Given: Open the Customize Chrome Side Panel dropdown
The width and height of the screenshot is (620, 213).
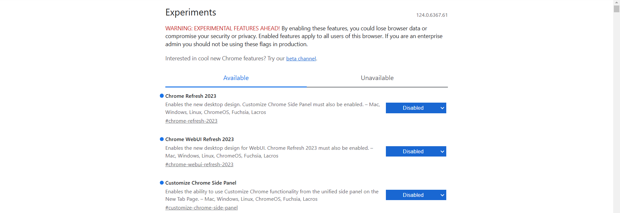Looking at the screenshot, I should coord(416,195).
